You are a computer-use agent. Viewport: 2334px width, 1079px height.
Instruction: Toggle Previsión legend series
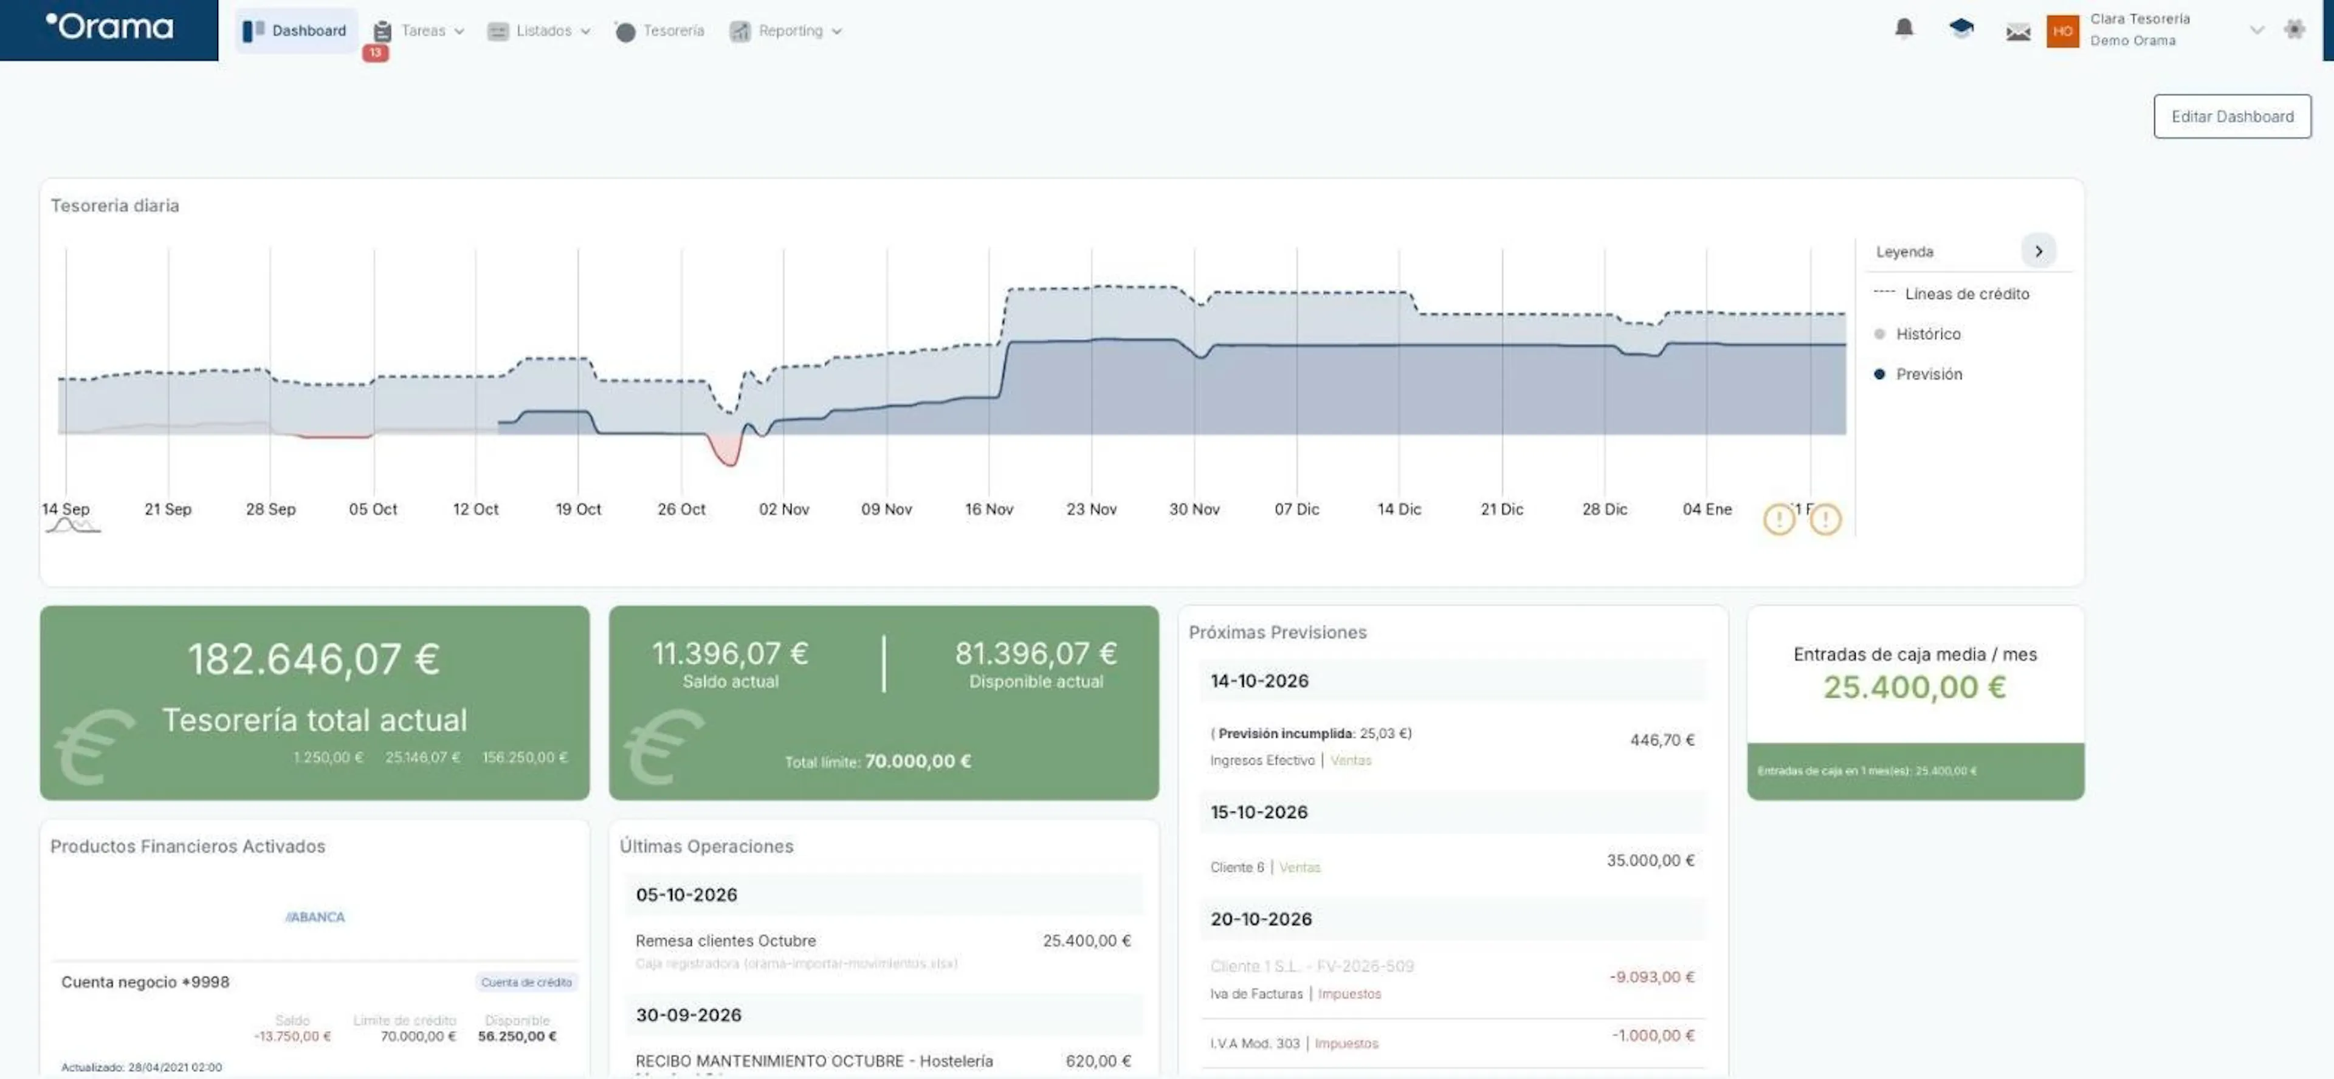1918,373
